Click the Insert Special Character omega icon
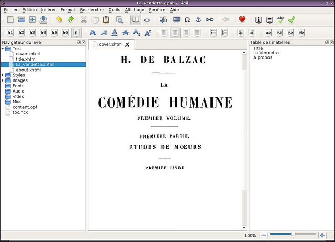The image size is (335, 242). 187,20
